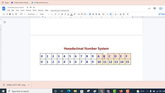165x93 pixels.
Task: Click the Move to folder icon
Action: point(31,7)
